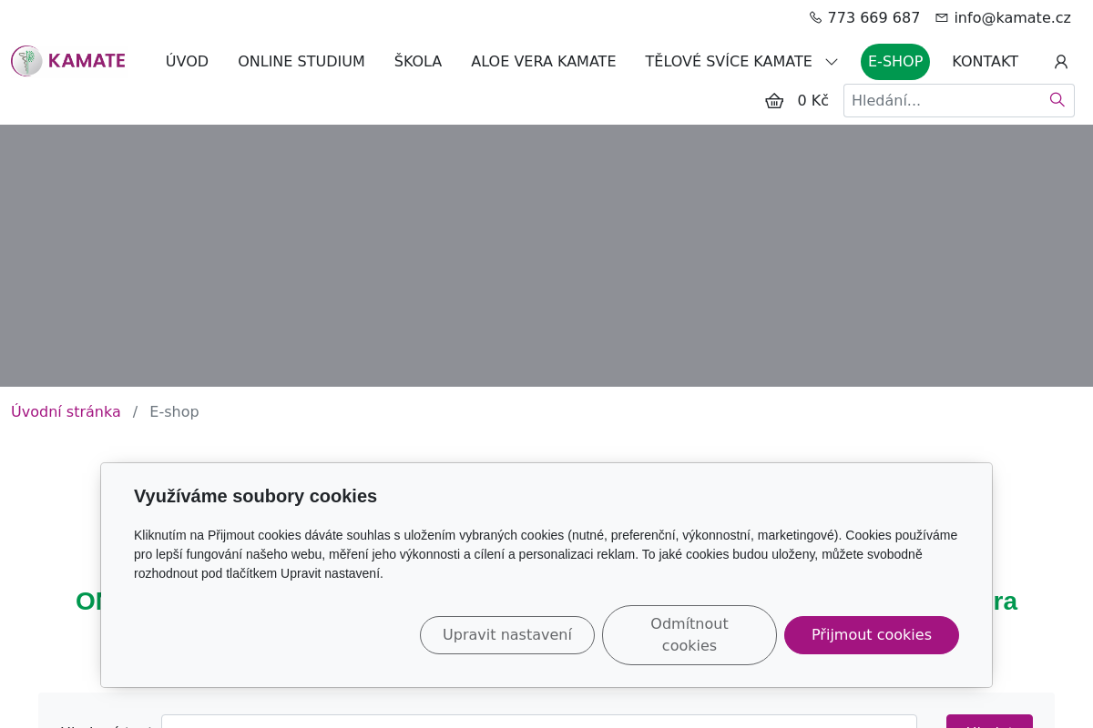Click the magnifier search icon

pos(1057,100)
